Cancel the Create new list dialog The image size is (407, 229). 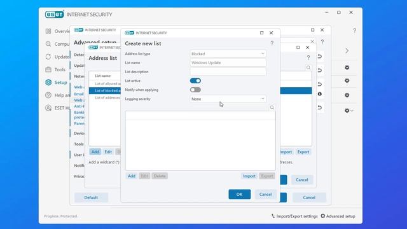265,194
